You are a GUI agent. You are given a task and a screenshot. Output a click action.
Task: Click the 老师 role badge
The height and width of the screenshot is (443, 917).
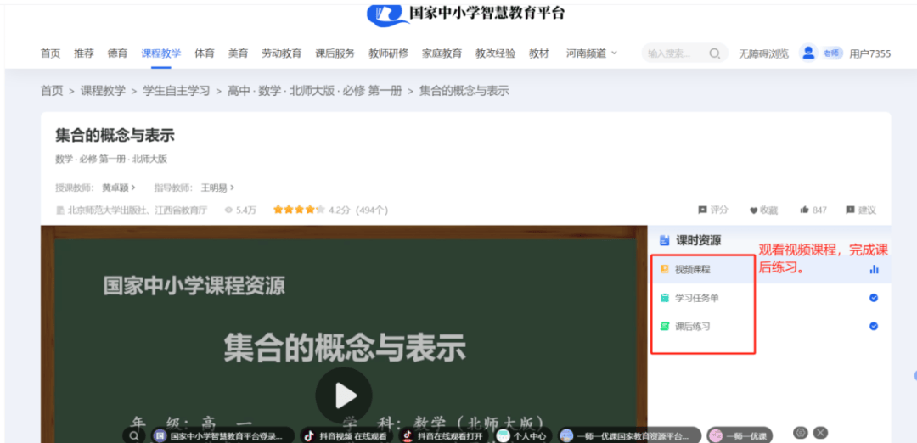pyautogui.click(x=831, y=53)
